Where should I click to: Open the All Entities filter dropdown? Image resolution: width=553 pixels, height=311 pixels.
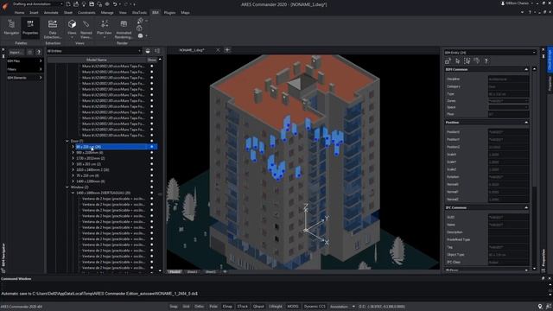coord(94,51)
